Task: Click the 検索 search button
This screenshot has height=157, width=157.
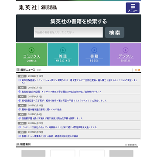Action: coord(115,32)
